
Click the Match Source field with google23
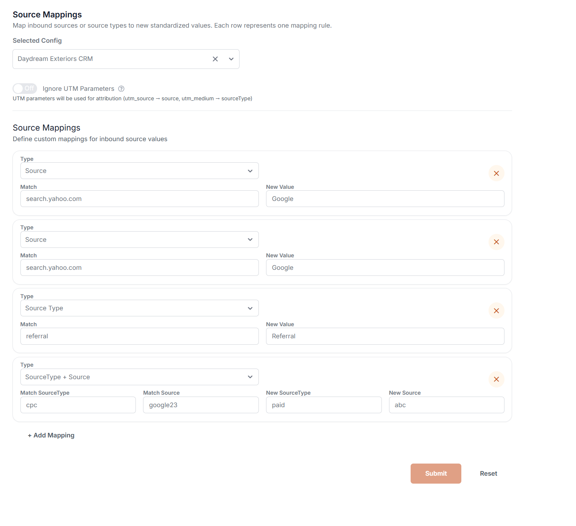tap(201, 405)
